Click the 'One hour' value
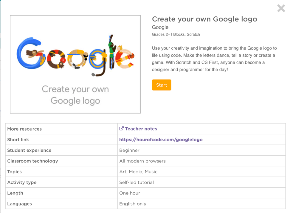This screenshot has height=213, width=290. click(x=130, y=193)
